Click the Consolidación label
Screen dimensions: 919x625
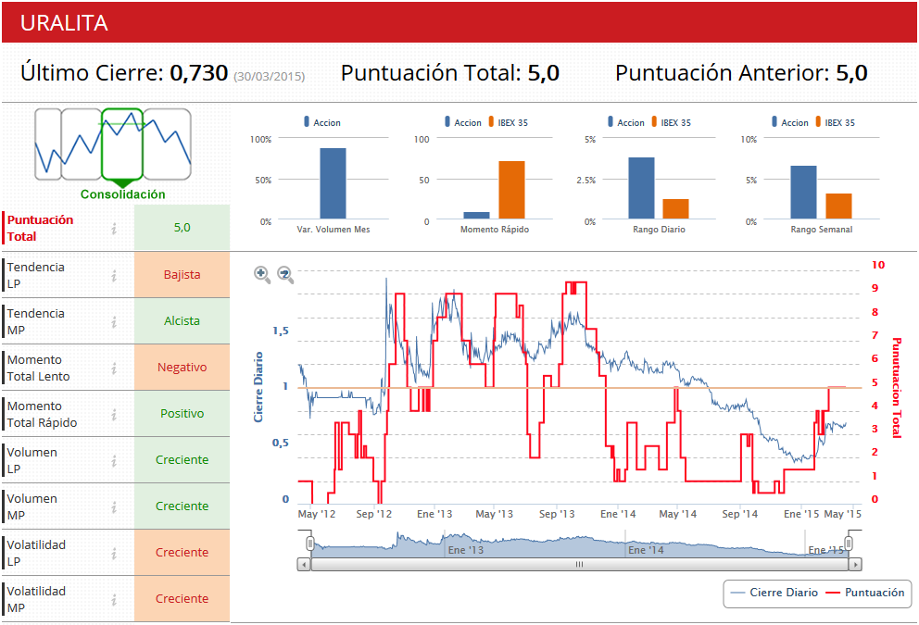click(123, 194)
